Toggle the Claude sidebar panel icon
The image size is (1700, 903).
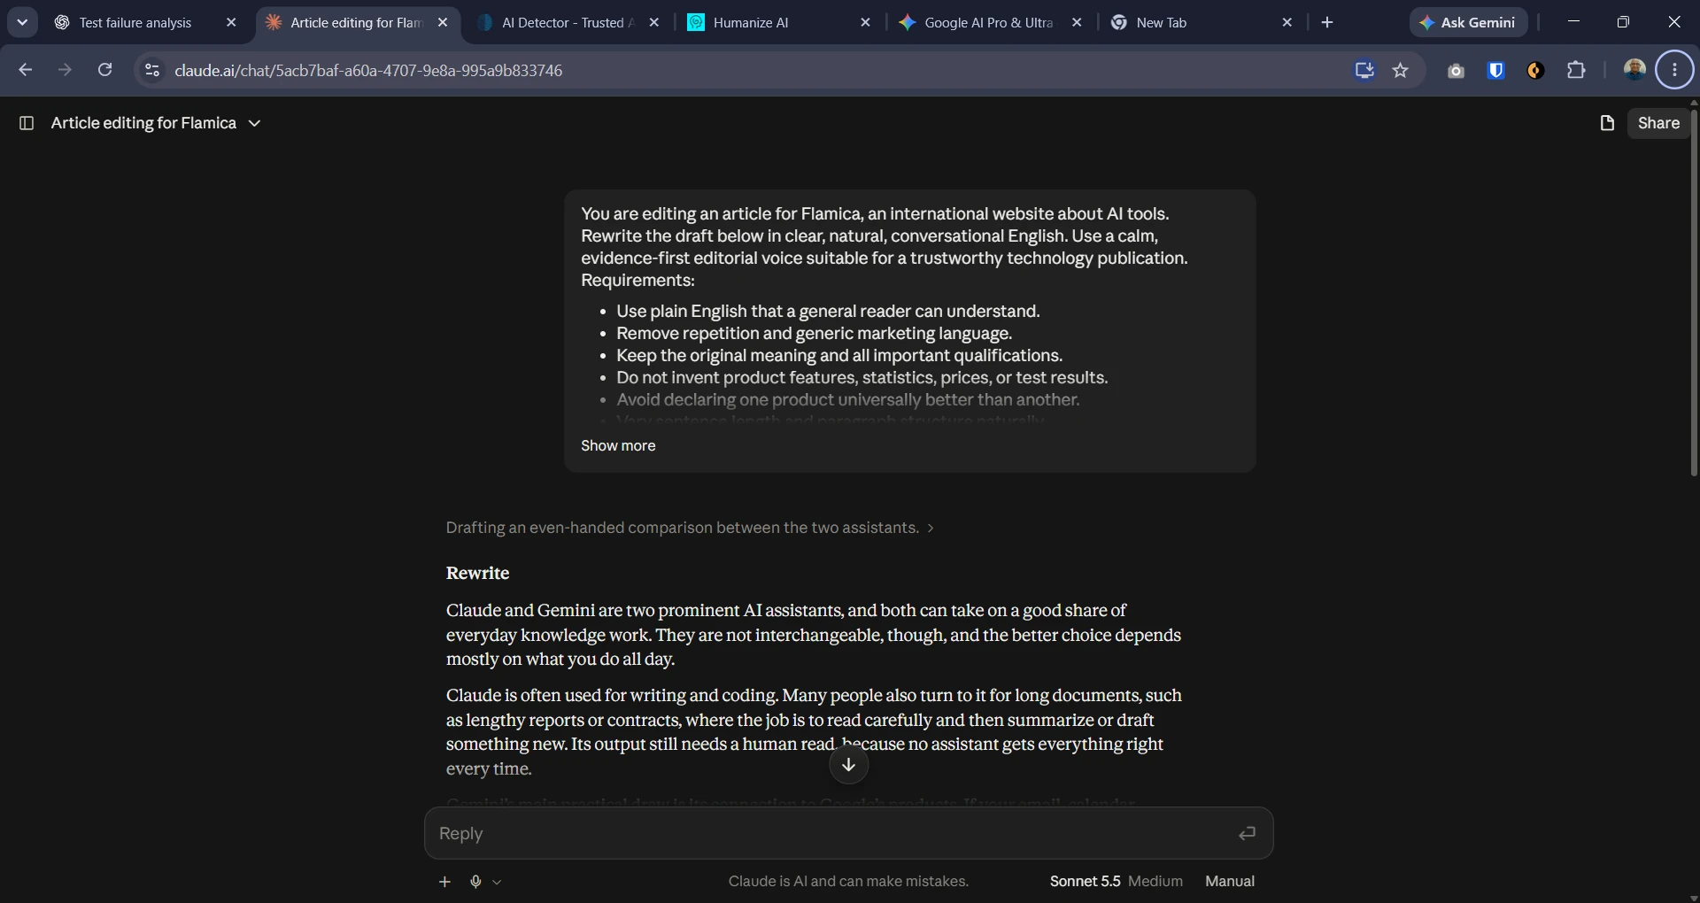click(x=27, y=123)
